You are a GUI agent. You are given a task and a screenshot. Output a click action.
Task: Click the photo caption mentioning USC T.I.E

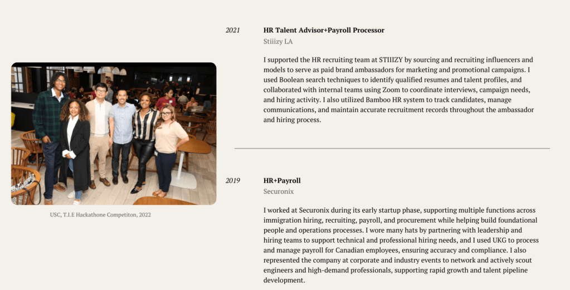click(100, 215)
